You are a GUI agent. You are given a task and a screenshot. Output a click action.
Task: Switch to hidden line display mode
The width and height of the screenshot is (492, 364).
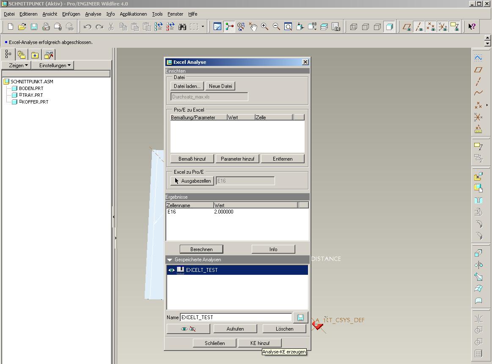tap(366, 27)
